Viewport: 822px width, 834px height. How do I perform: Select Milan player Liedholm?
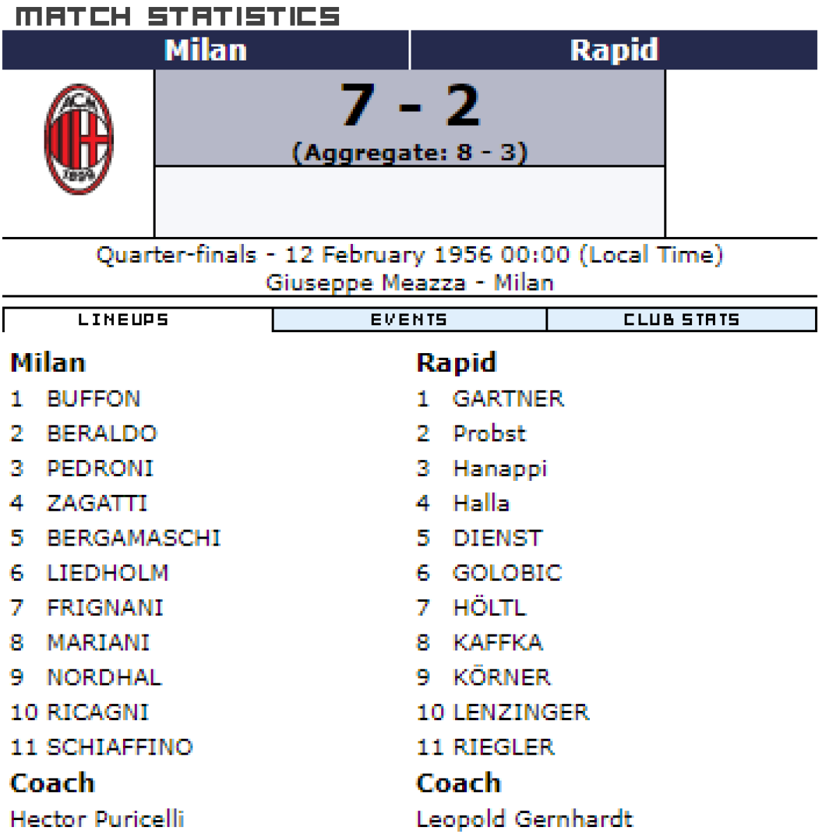(x=107, y=573)
